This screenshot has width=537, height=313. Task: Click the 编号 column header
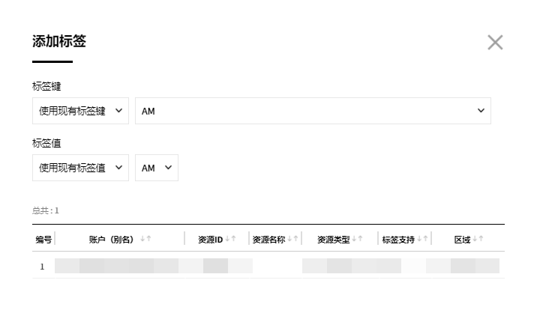43,240
